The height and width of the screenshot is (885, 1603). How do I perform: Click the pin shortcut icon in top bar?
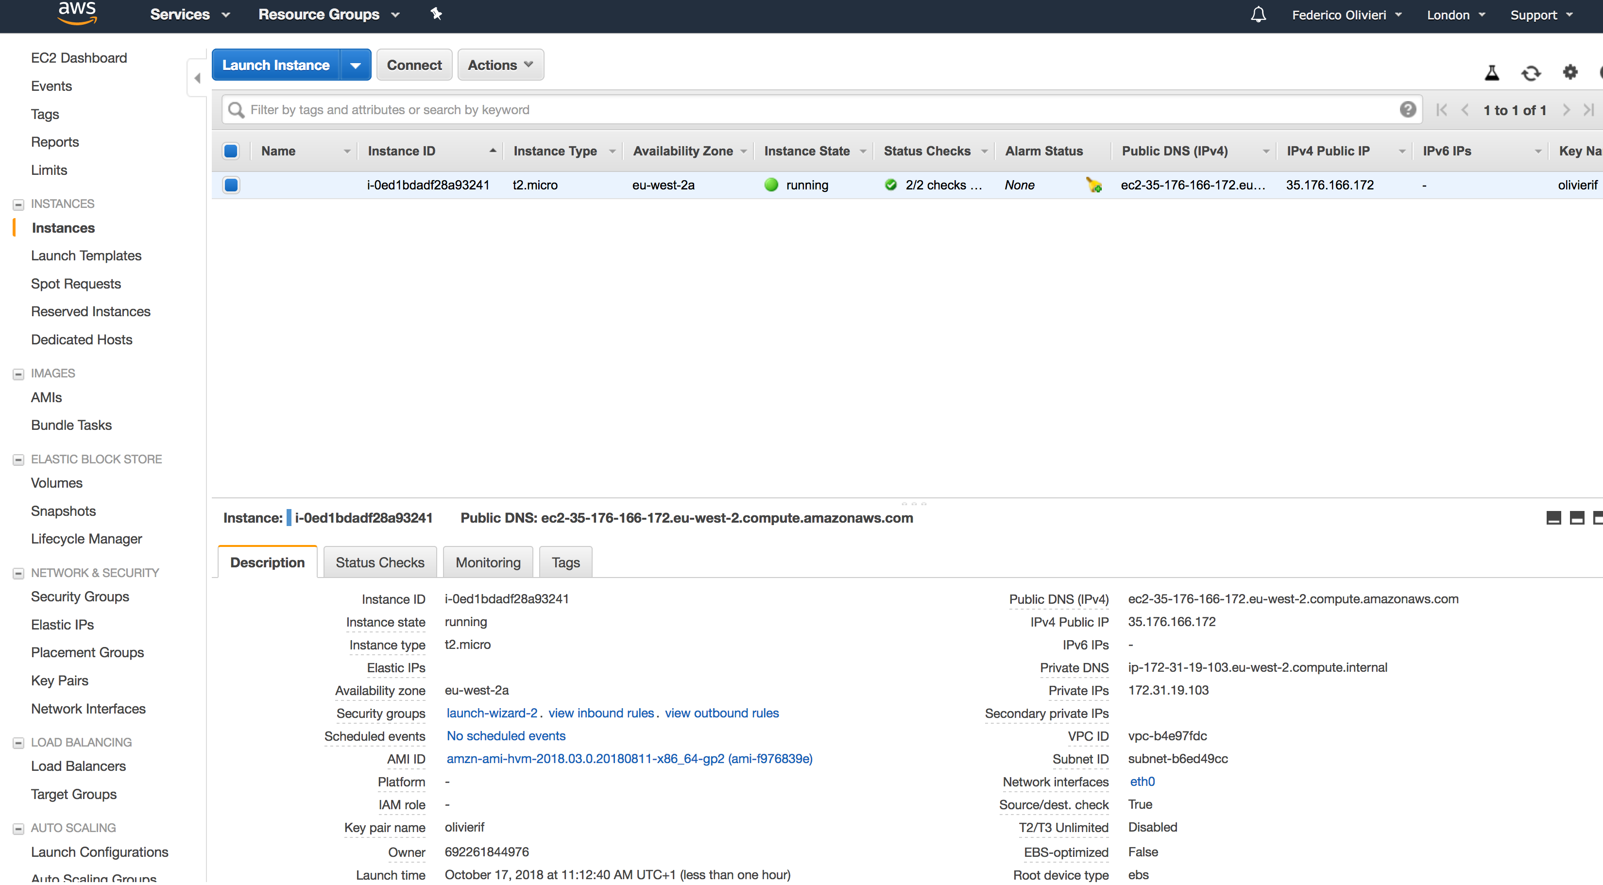point(436,14)
